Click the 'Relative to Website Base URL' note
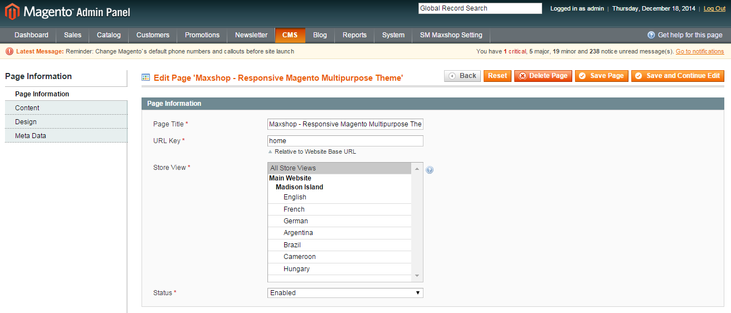 click(x=315, y=151)
